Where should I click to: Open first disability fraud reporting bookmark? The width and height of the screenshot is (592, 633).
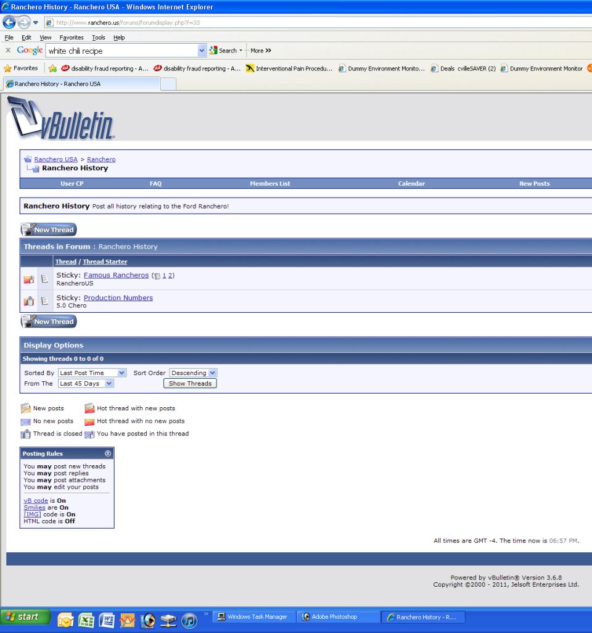click(104, 68)
